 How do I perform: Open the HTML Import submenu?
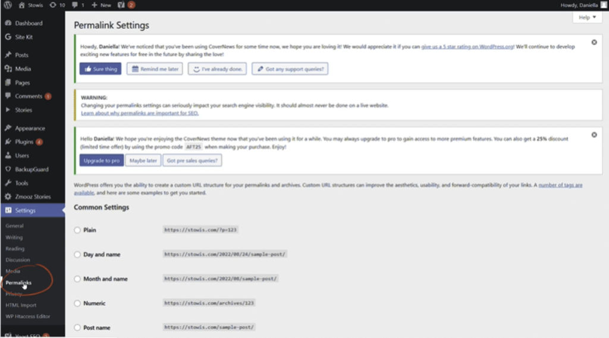pos(21,305)
